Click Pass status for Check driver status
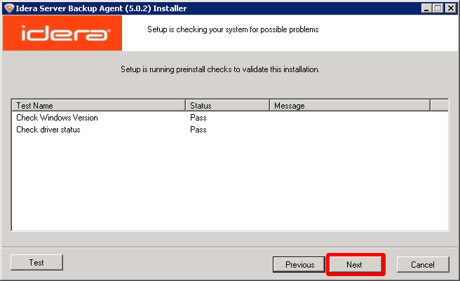Viewport: 460px width, 281px height. (198, 130)
